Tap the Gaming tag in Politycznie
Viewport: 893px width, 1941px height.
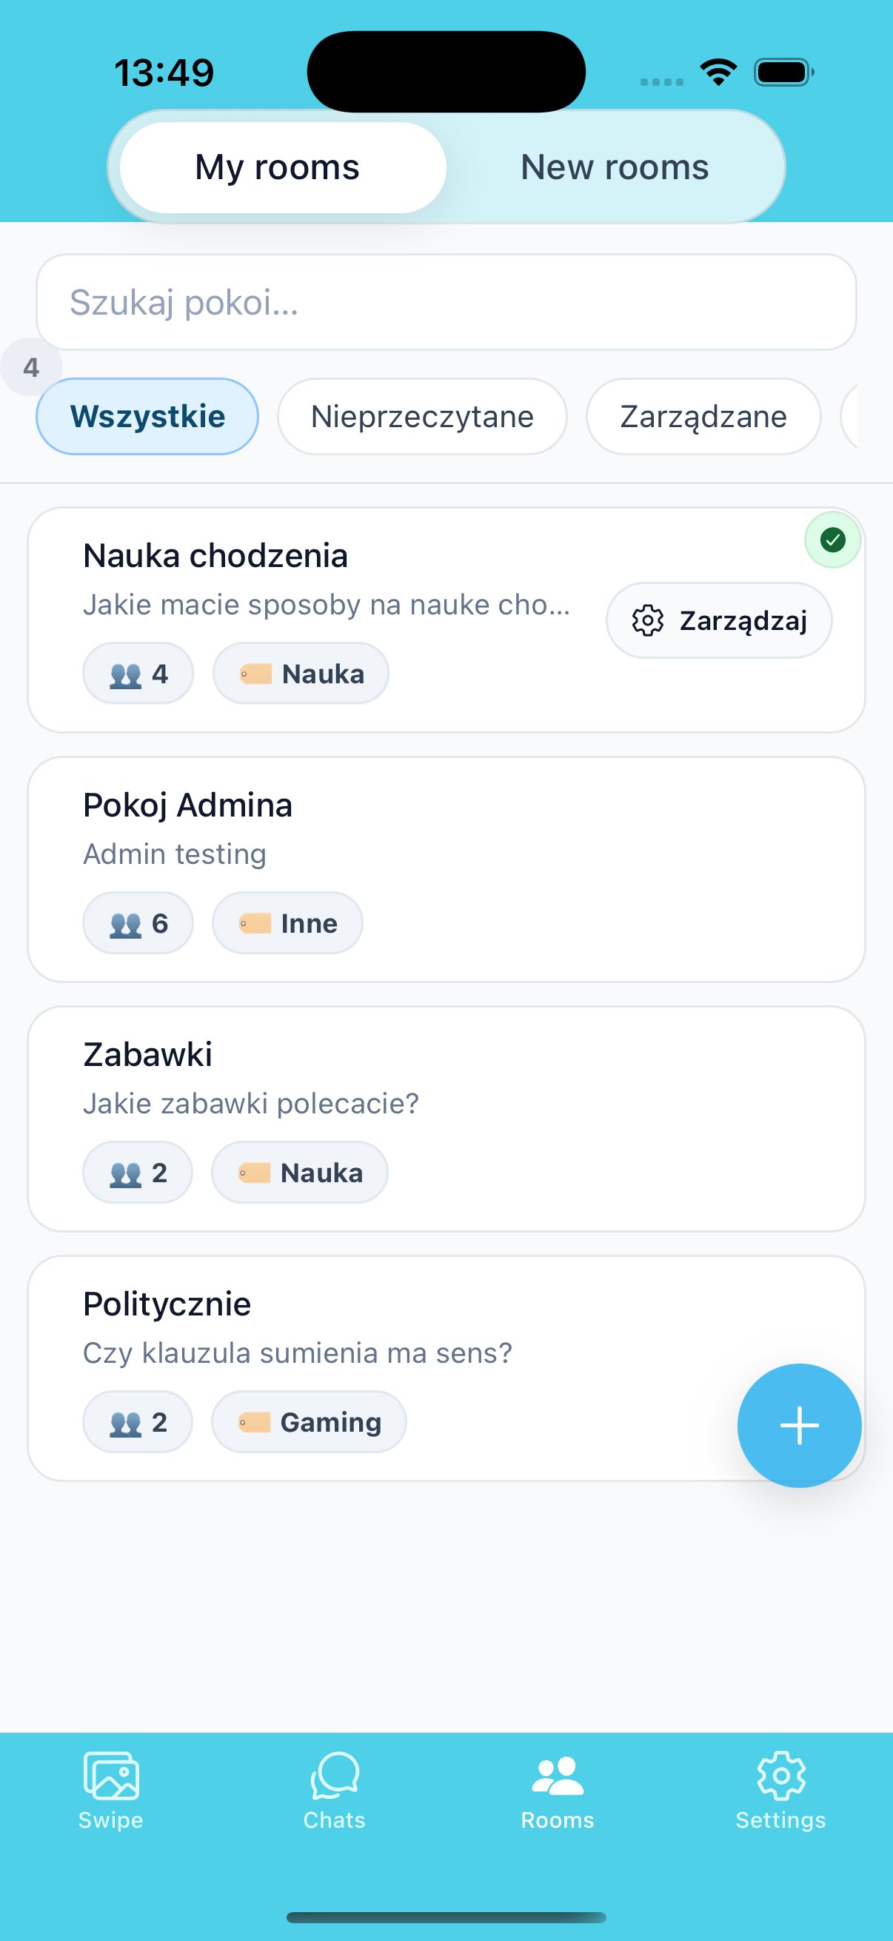(x=309, y=1422)
